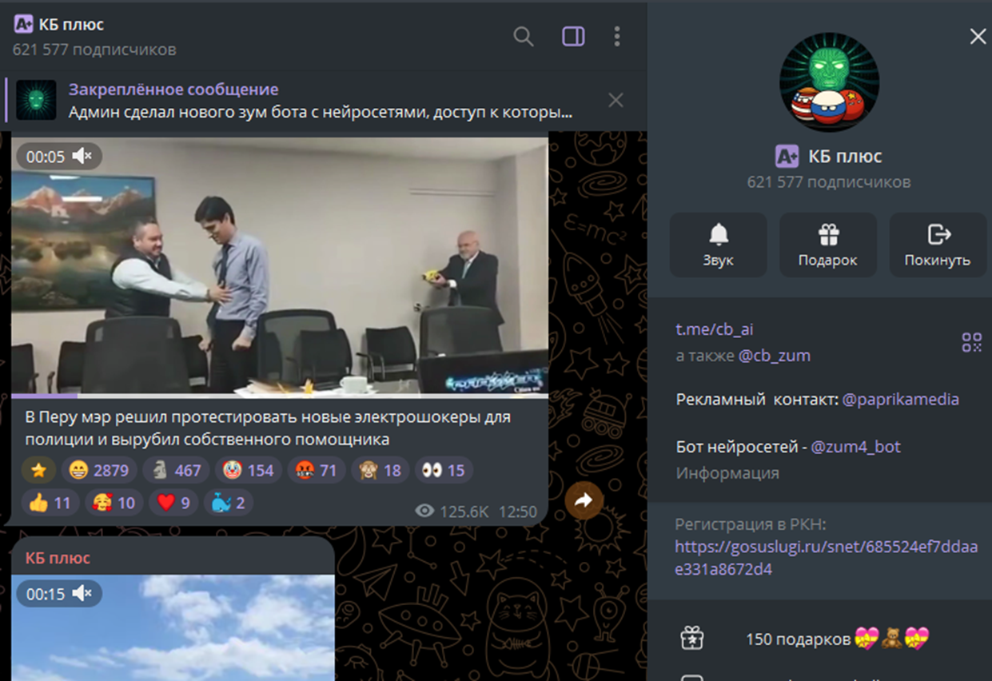React with hearts face 10
992x681 pixels.
114,503
